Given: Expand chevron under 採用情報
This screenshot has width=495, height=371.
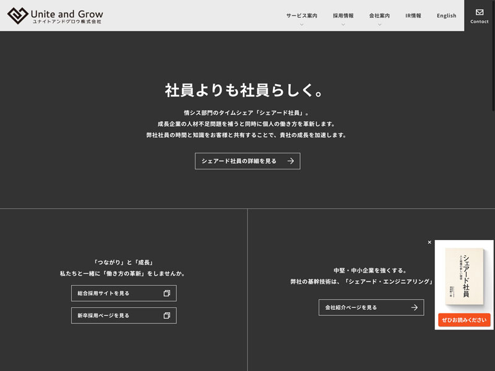Looking at the screenshot, I should (343, 25).
